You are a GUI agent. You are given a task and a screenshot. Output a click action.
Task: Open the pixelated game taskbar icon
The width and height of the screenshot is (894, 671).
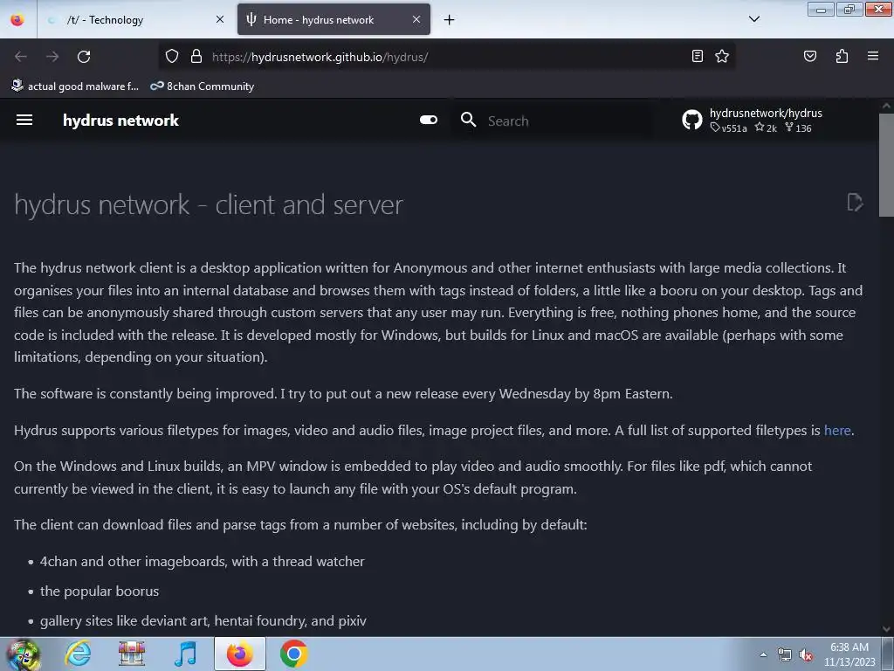coord(132,654)
